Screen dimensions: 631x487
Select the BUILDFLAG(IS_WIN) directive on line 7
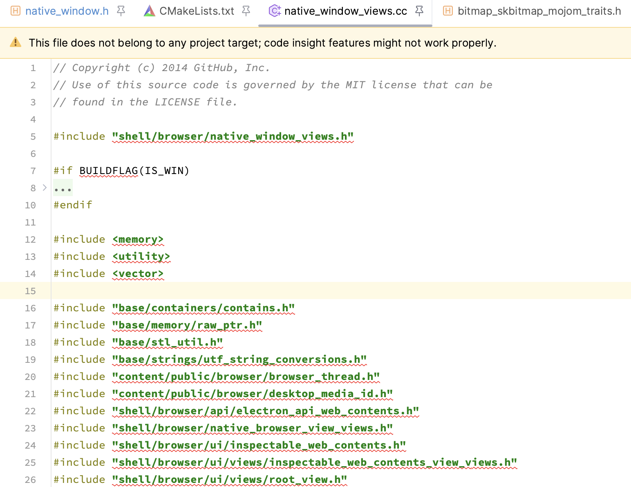coord(134,170)
